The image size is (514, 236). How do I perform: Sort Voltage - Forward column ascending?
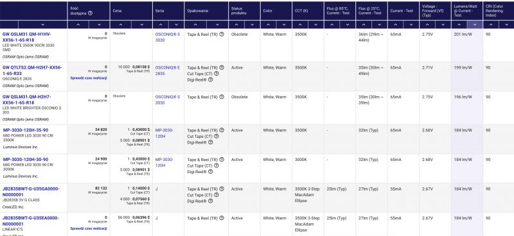427,24
